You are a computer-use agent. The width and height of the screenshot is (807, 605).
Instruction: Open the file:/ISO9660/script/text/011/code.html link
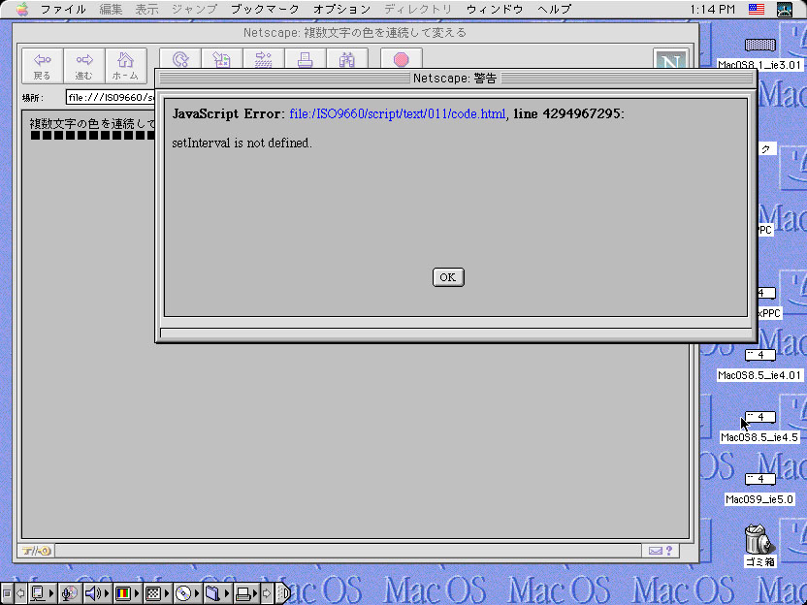[x=398, y=113]
